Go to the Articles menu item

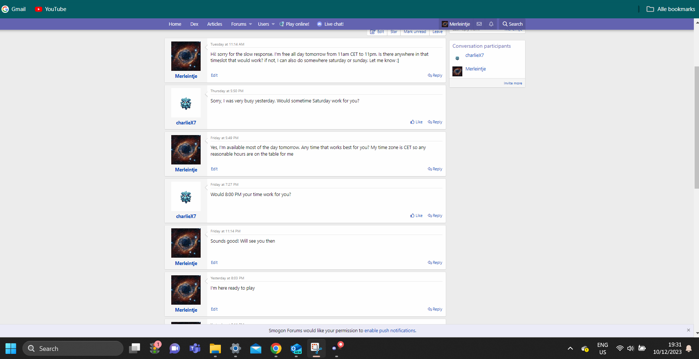(x=215, y=24)
